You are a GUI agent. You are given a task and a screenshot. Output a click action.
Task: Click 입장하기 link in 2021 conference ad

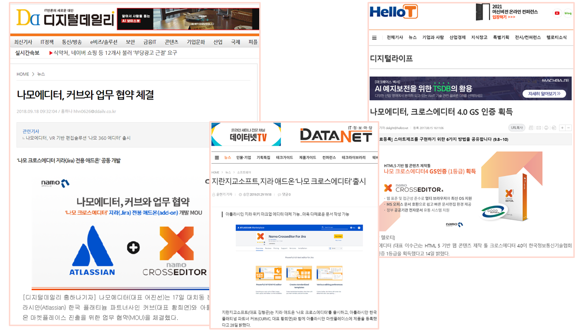pyautogui.click(x=504, y=17)
